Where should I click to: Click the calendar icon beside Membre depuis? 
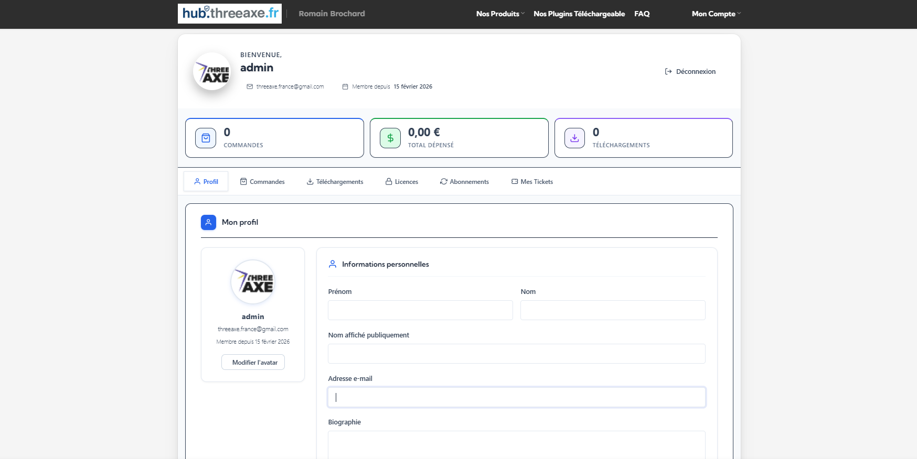345,86
